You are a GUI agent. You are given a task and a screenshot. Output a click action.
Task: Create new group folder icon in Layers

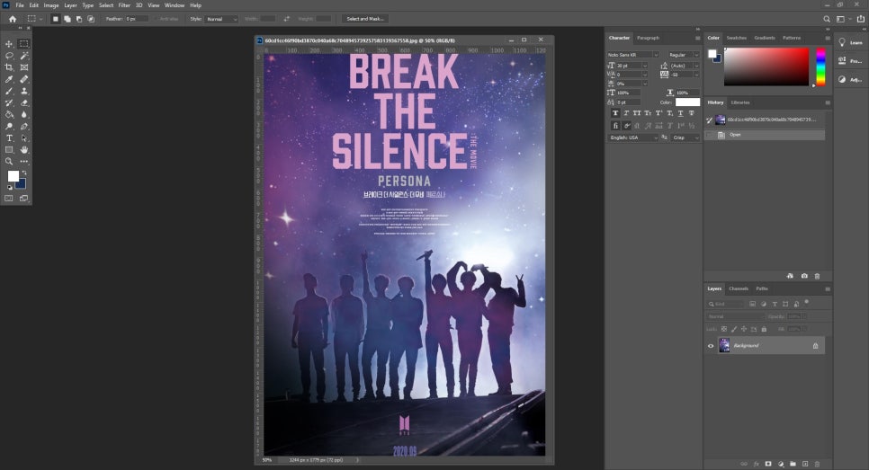click(x=793, y=464)
